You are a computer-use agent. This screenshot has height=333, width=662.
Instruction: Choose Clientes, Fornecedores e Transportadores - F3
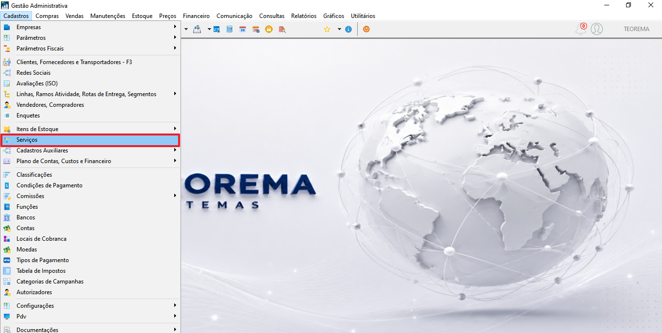(x=90, y=62)
